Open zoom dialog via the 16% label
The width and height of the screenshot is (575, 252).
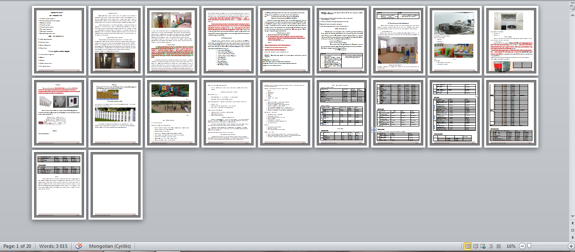[511, 246]
